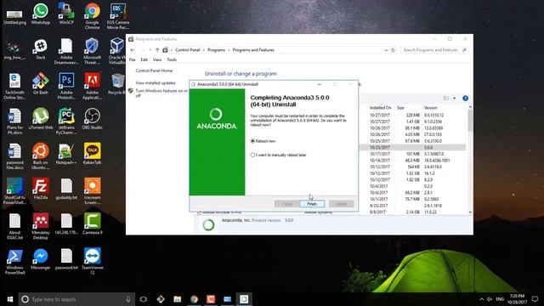Screen dimensions: 544x306
Task: Open the Action Center notification icon
Action: click(x=535, y=299)
